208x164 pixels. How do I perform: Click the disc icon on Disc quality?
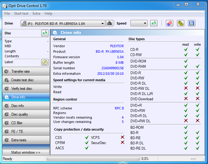pyautogui.click(x=6, y=114)
